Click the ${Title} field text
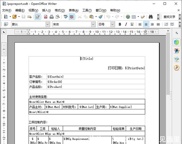 pos(87,59)
